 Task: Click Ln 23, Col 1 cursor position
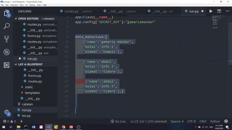pos(149,121)
